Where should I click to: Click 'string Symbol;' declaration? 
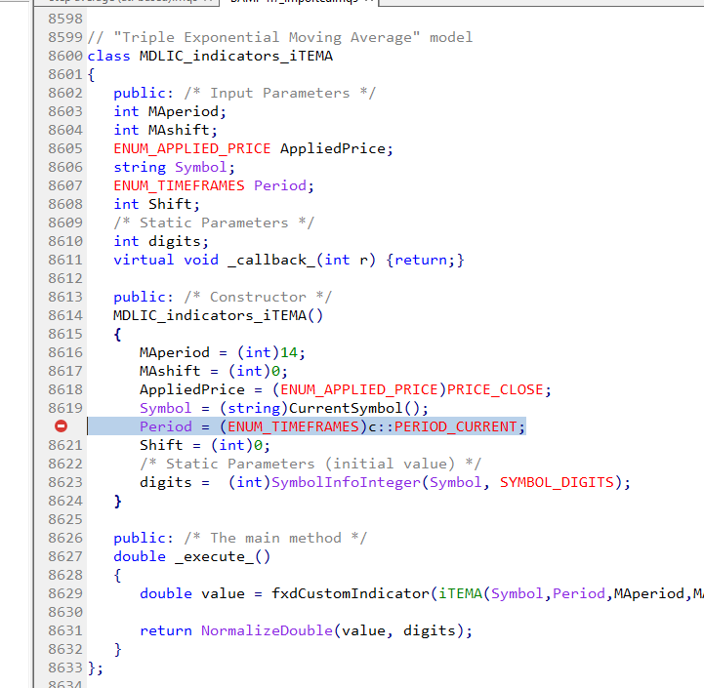point(174,167)
